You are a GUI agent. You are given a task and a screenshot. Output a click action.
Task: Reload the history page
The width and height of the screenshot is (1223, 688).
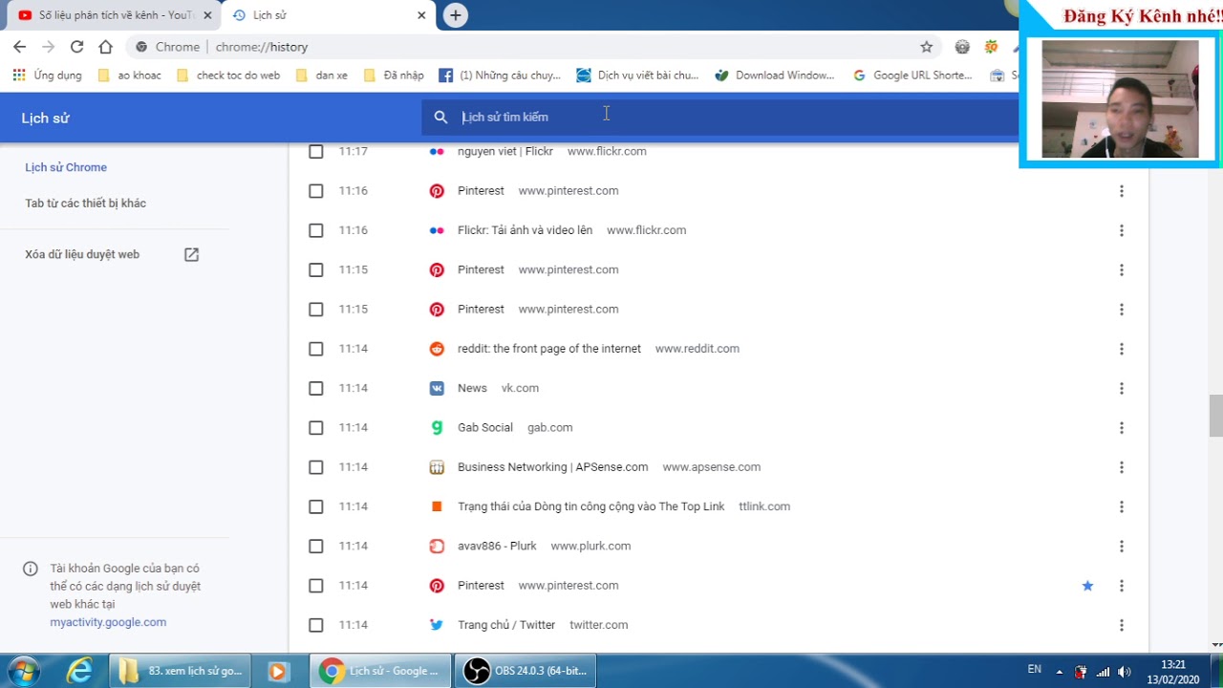(77, 47)
